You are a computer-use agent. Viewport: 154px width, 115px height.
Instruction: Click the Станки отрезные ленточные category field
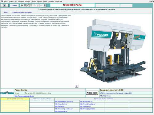[82, 12]
